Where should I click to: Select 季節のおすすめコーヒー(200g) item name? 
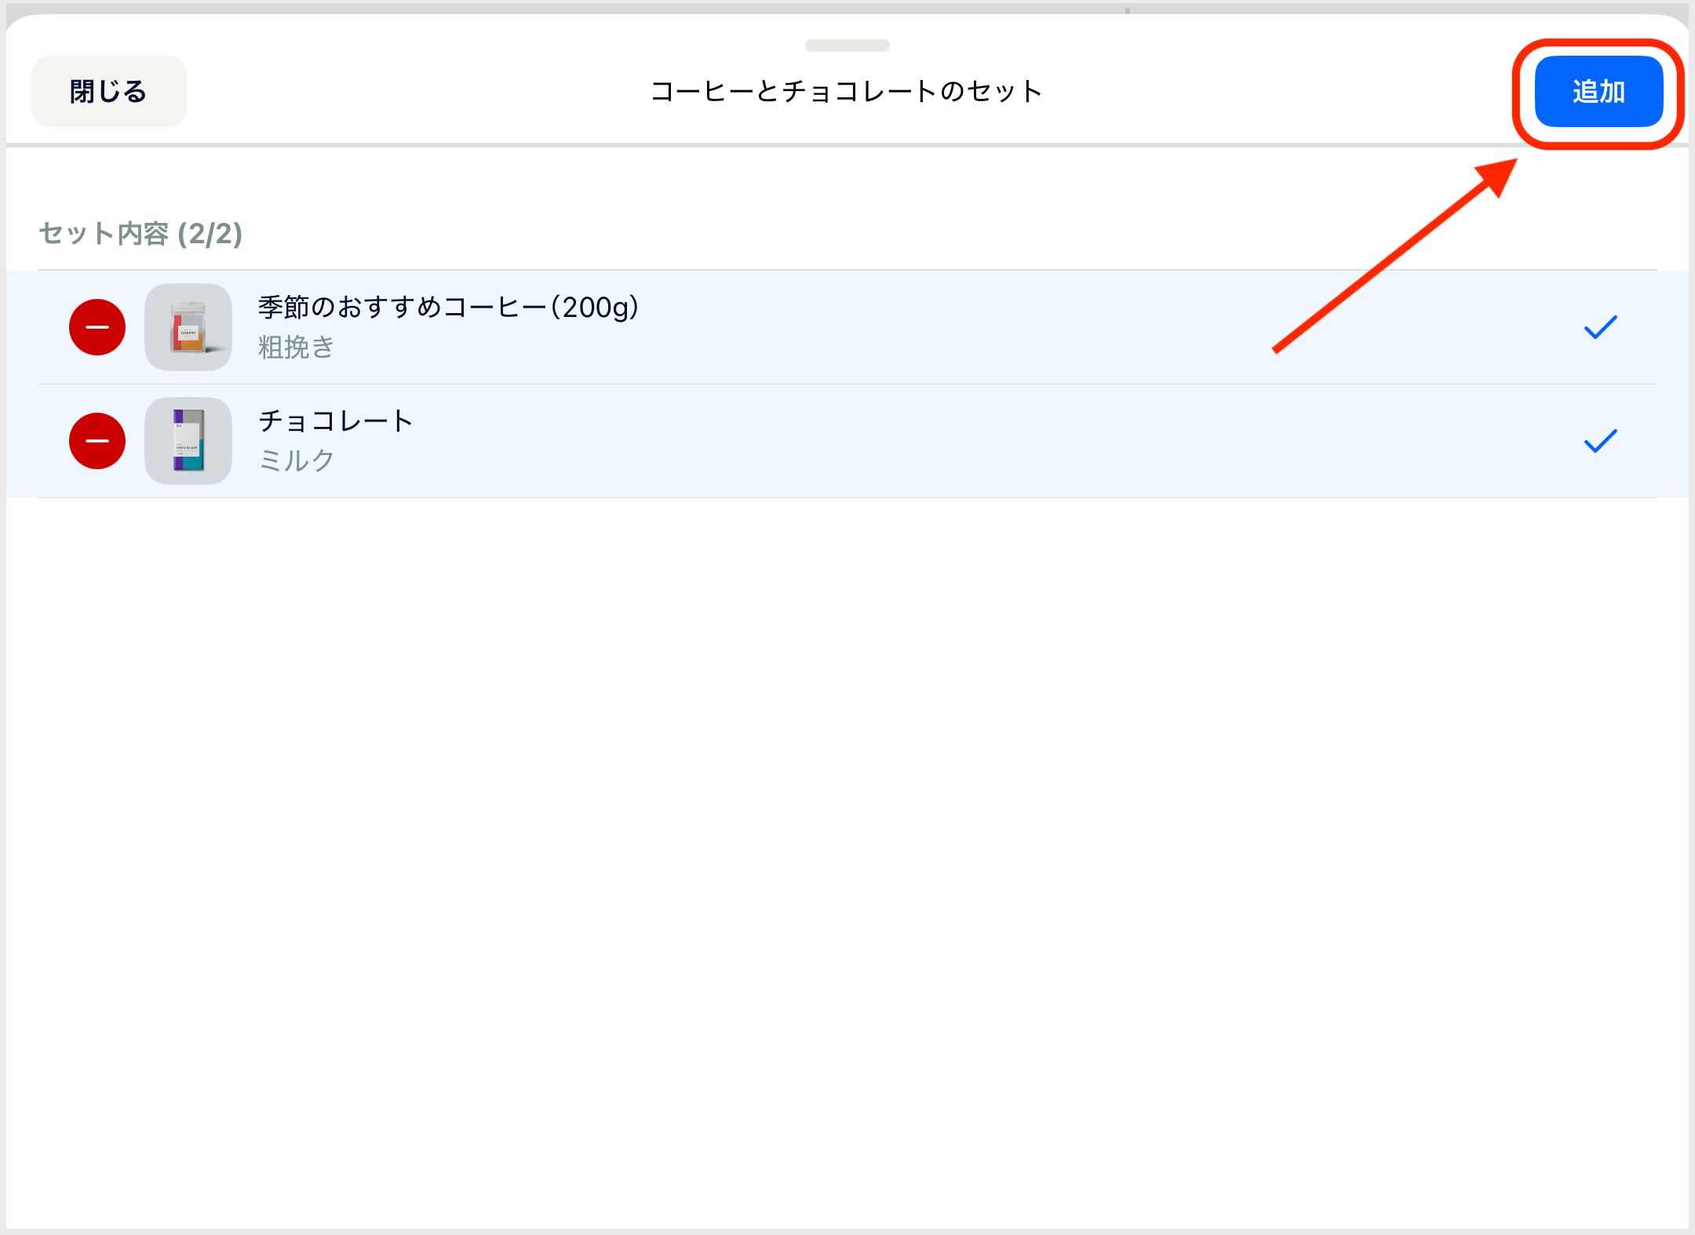coord(449,308)
